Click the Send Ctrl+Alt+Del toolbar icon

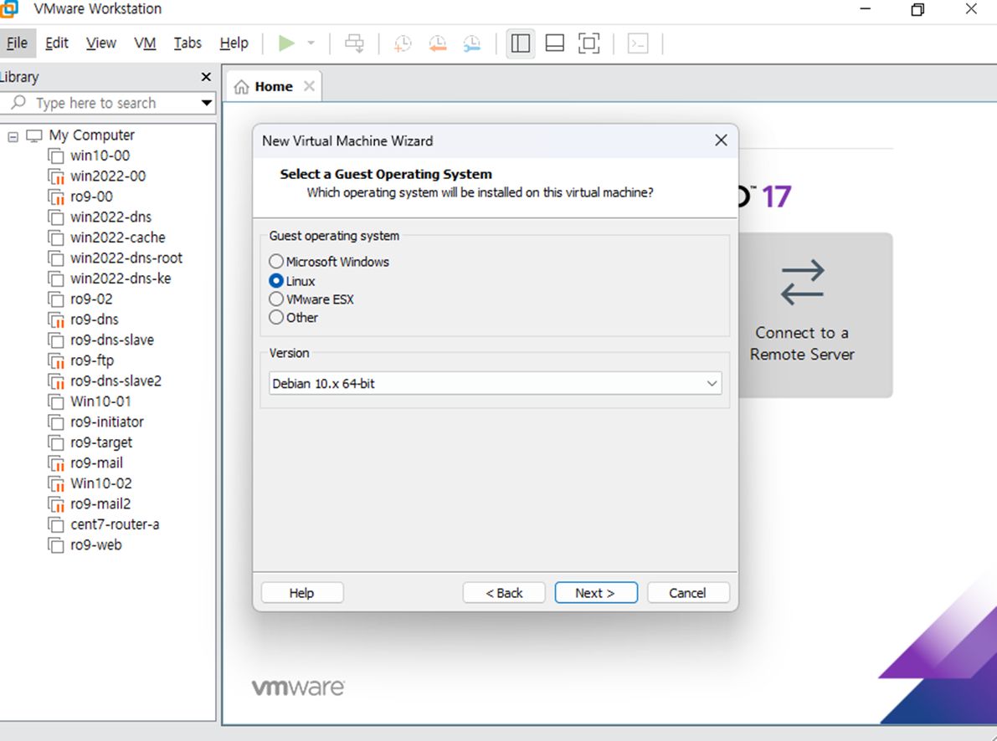click(354, 43)
